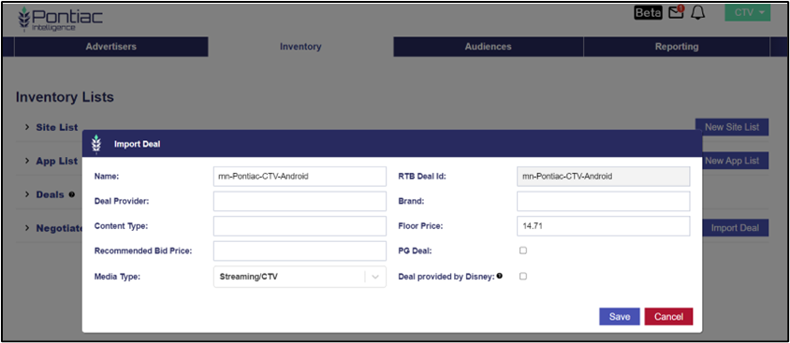Viewport: 790px width, 343px height.
Task: Click the Deal Provider input field
Action: [x=300, y=201]
